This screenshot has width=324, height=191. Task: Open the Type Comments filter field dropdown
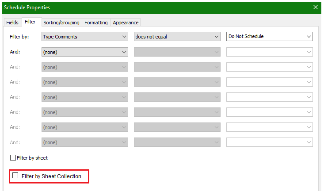pyautogui.click(x=85, y=37)
